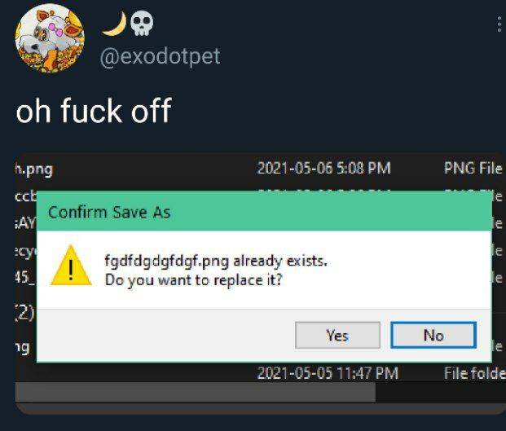Image resolution: width=506 pixels, height=431 pixels.
Task: Click the crescent moon emoji in the display name
Action: (x=115, y=24)
